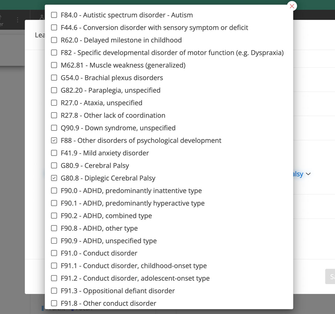
Task: Tick F41.9 Mild anxiety disorder checkbox
Action: point(54,153)
